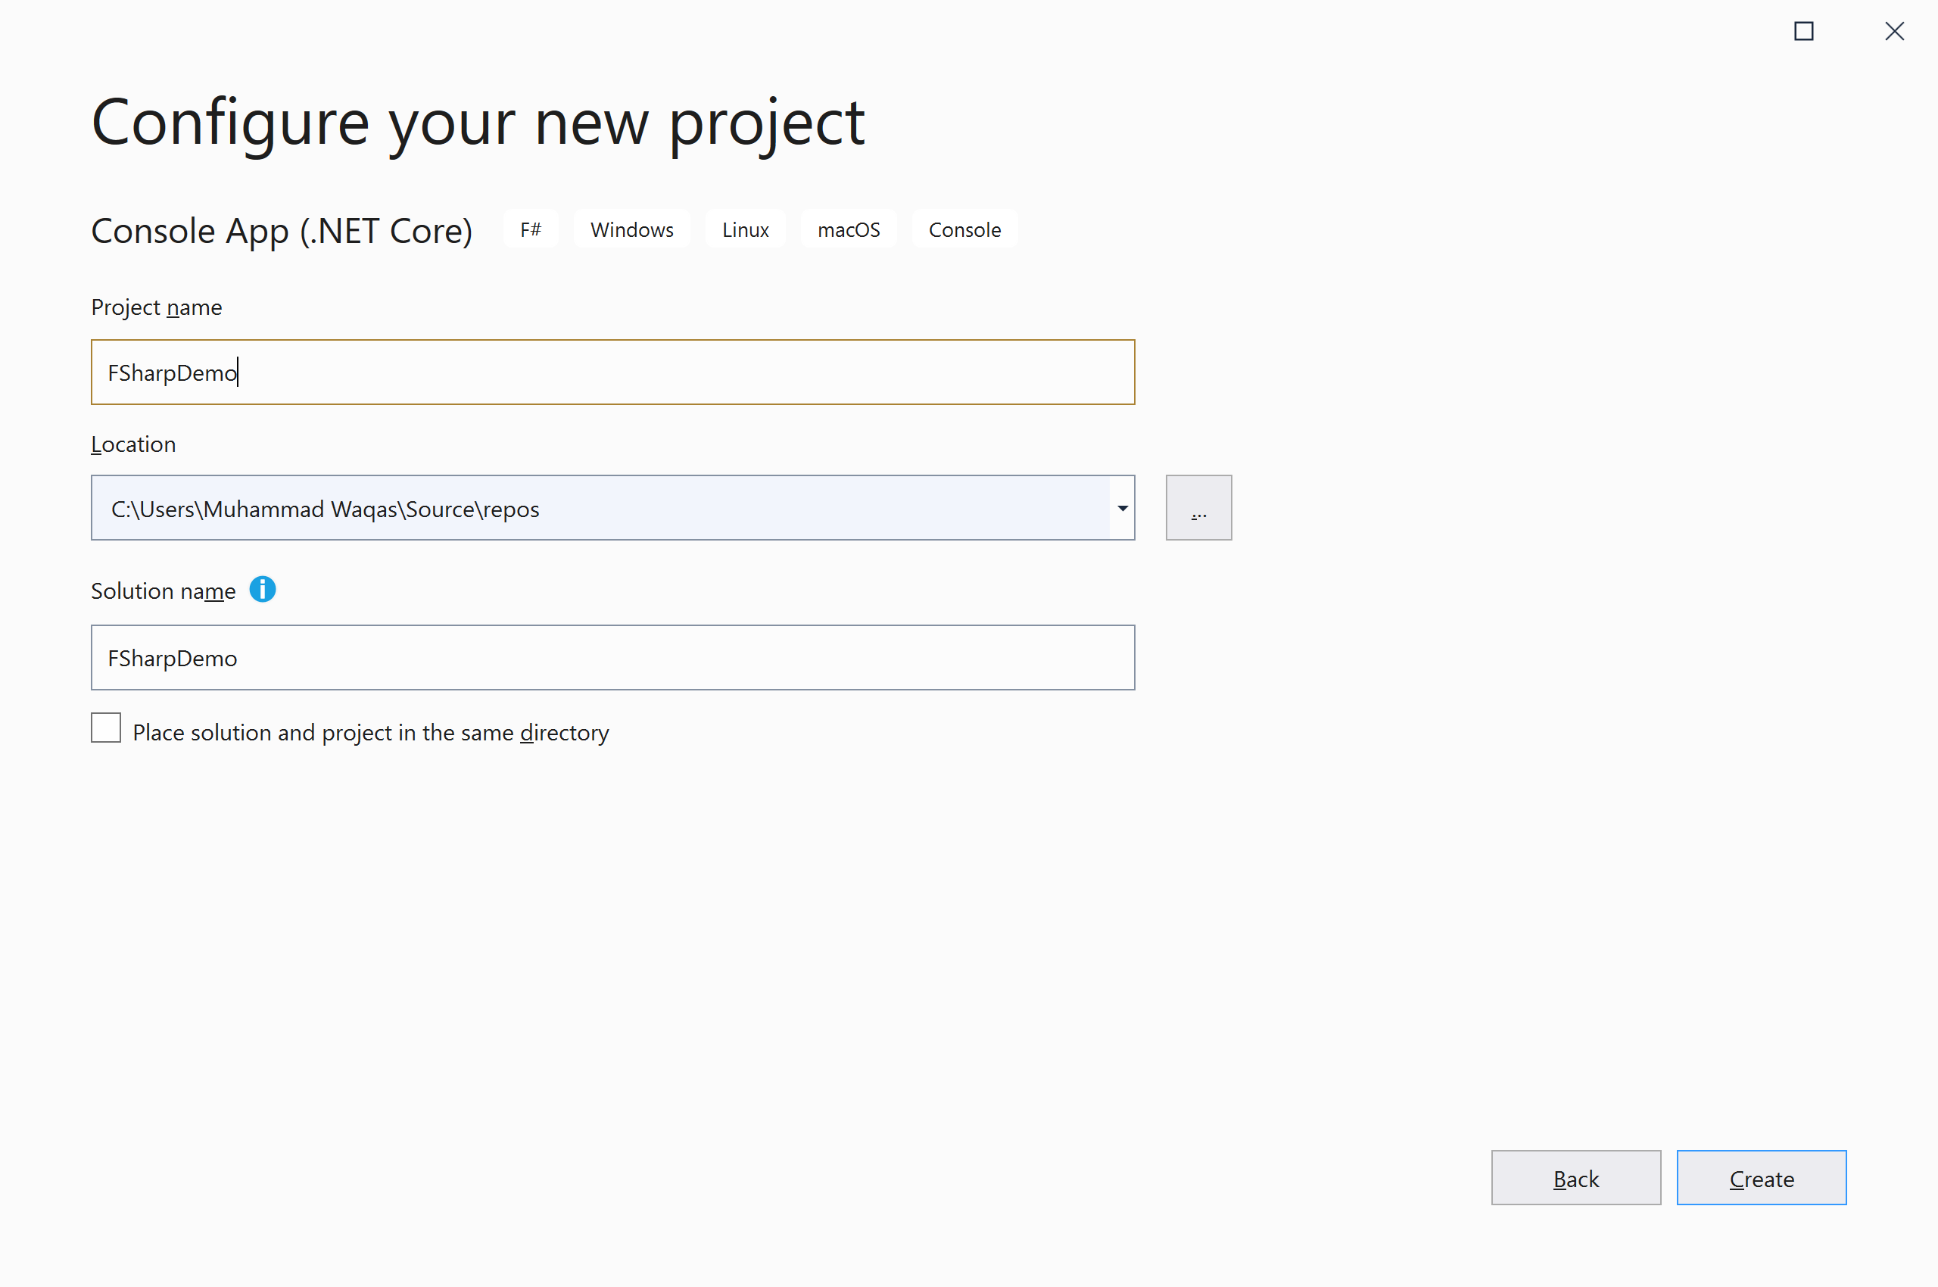Go Back to previous step
This screenshot has width=1938, height=1287.
pyautogui.click(x=1575, y=1178)
